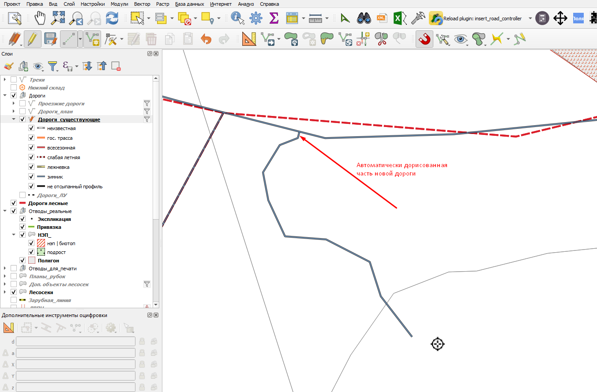Click the Save Layer Edits icon
This screenshot has width=597, height=392.
point(51,39)
